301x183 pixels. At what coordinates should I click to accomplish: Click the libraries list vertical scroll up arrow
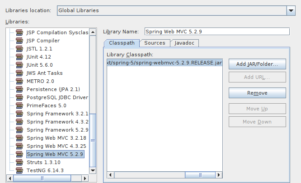pos(93,32)
